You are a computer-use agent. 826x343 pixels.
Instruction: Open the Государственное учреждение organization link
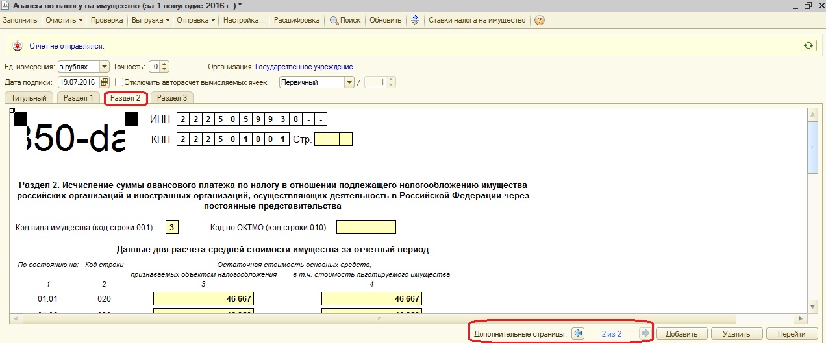[304, 67]
